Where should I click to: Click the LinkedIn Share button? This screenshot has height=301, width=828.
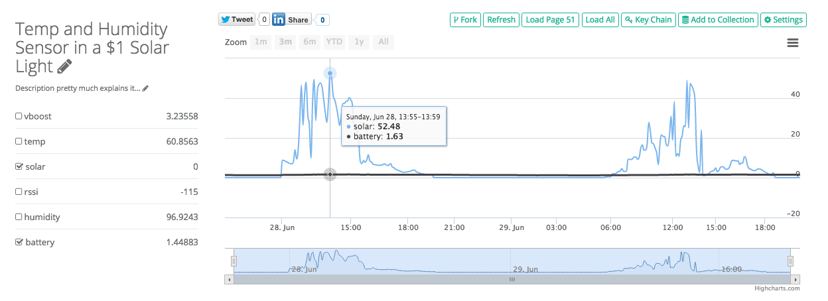tap(291, 19)
